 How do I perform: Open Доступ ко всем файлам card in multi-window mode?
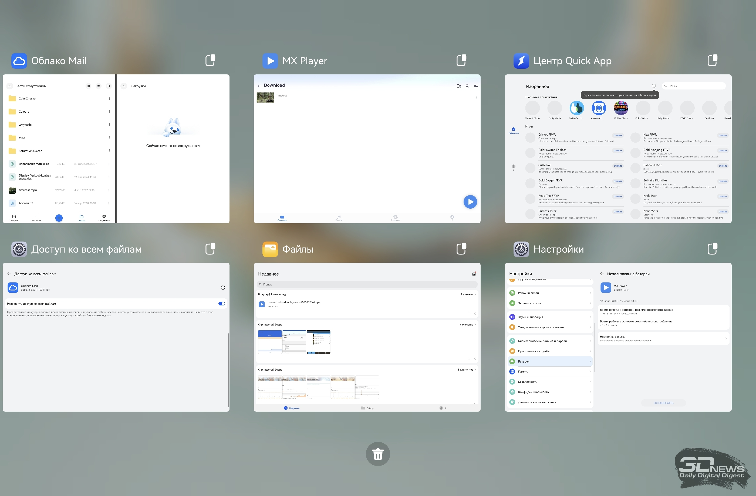point(210,248)
